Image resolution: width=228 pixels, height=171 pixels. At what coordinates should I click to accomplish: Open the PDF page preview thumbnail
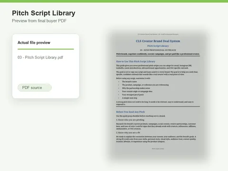(x=158, y=95)
